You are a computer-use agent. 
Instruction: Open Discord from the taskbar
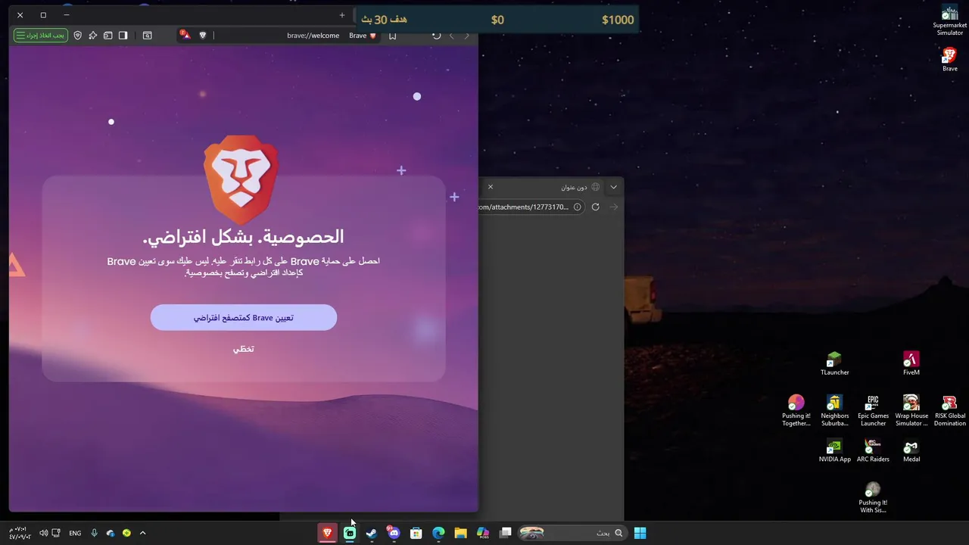click(x=394, y=533)
